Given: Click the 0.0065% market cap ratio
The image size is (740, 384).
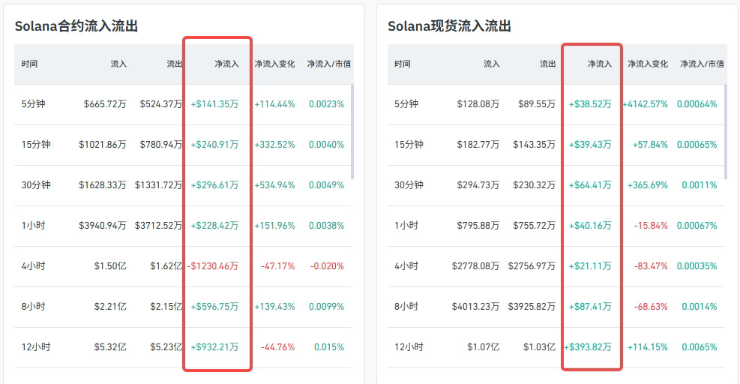Looking at the screenshot, I should coord(700,347).
